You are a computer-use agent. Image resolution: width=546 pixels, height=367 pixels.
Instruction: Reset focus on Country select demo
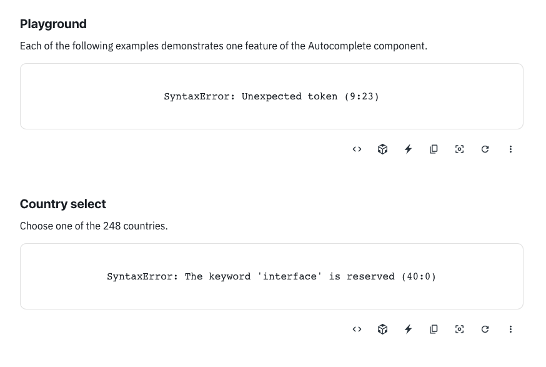pos(459,329)
